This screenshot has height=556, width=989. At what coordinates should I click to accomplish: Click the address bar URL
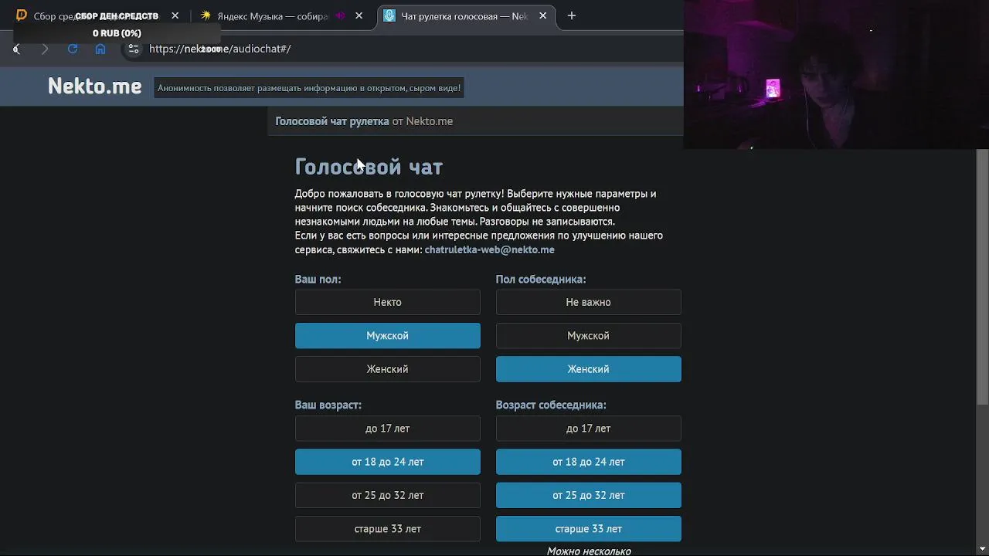(220, 49)
